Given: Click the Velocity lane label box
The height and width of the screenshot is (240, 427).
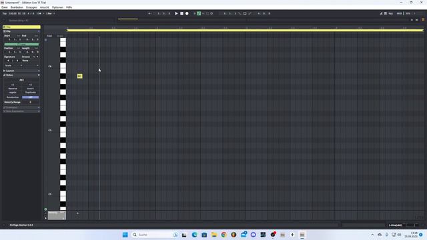Looking at the screenshot, I should pos(57,215).
